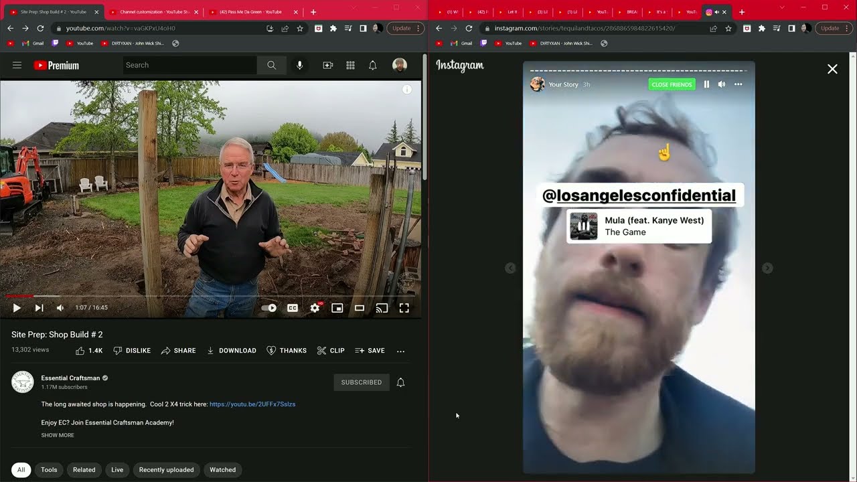The width and height of the screenshot is (857, 482).
Task: Enable the miniplayer mode
Action: [337, 308]
